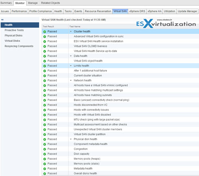Click green check icon for Data health
The image size is (199, 176).
point(45,56)
